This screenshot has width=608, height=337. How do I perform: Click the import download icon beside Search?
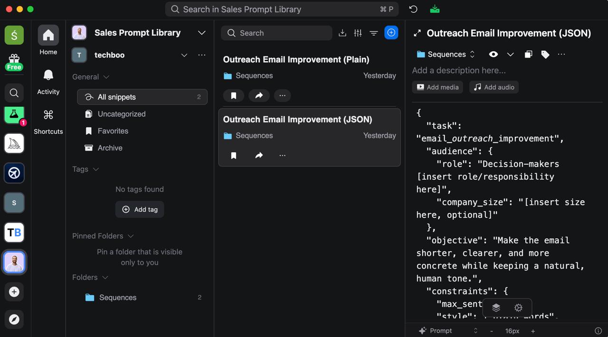[x=342, y=33]
